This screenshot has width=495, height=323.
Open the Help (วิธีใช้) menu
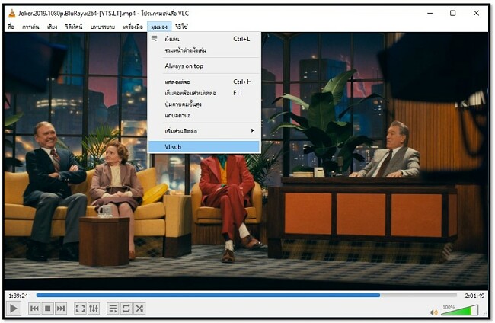pos(181,27)
